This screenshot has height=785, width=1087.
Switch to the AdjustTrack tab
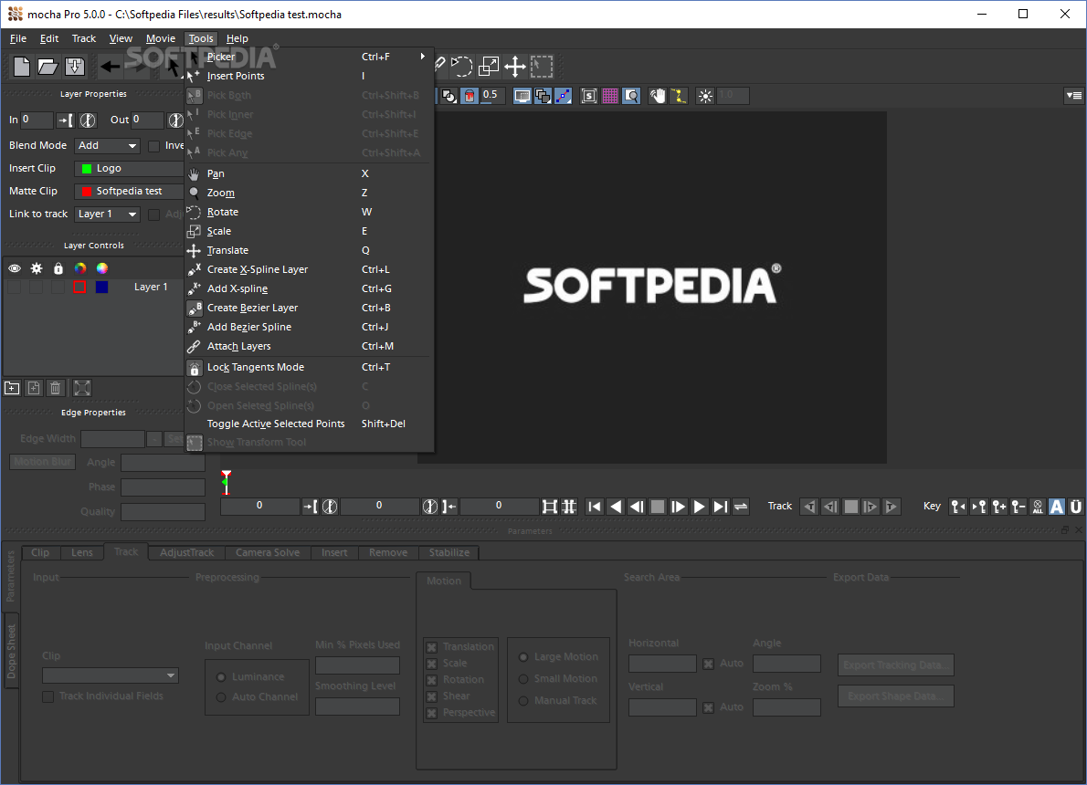[186, 553]
